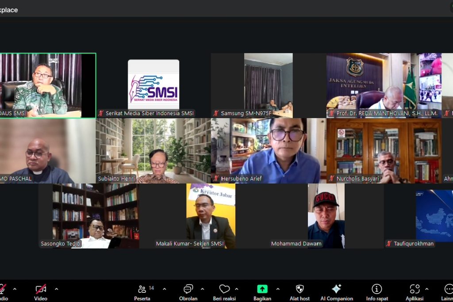Launch the AI Companion
Screen dimensions: 453x302
tap(336, 289)
